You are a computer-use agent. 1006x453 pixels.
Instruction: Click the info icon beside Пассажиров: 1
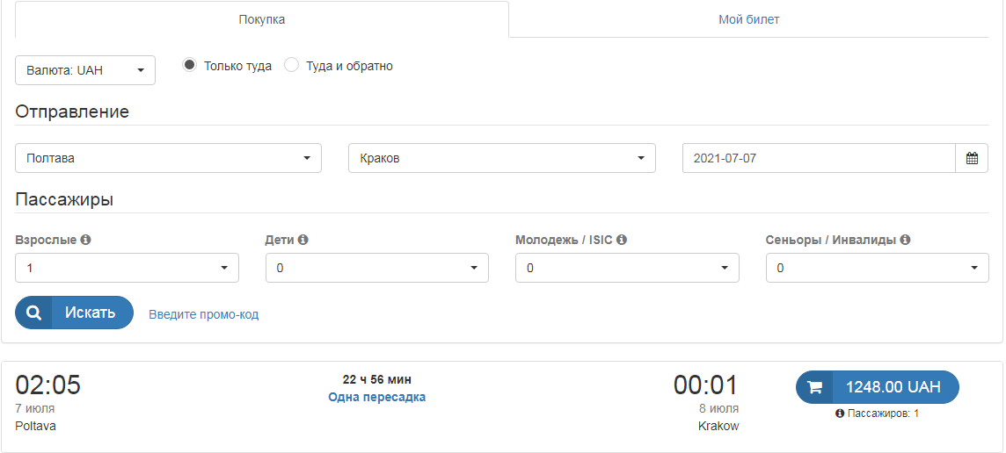(840, 413)
